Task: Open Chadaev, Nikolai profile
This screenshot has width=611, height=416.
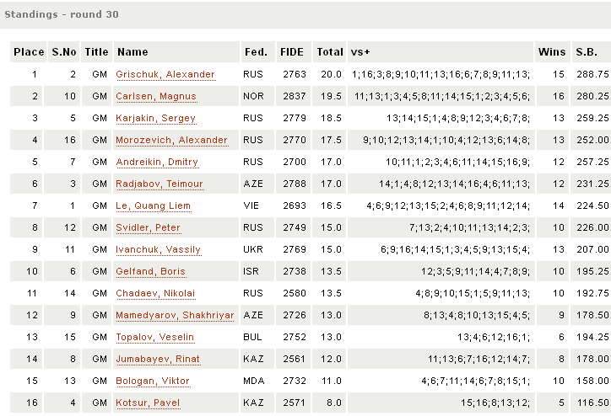Action: pos(155,293)
